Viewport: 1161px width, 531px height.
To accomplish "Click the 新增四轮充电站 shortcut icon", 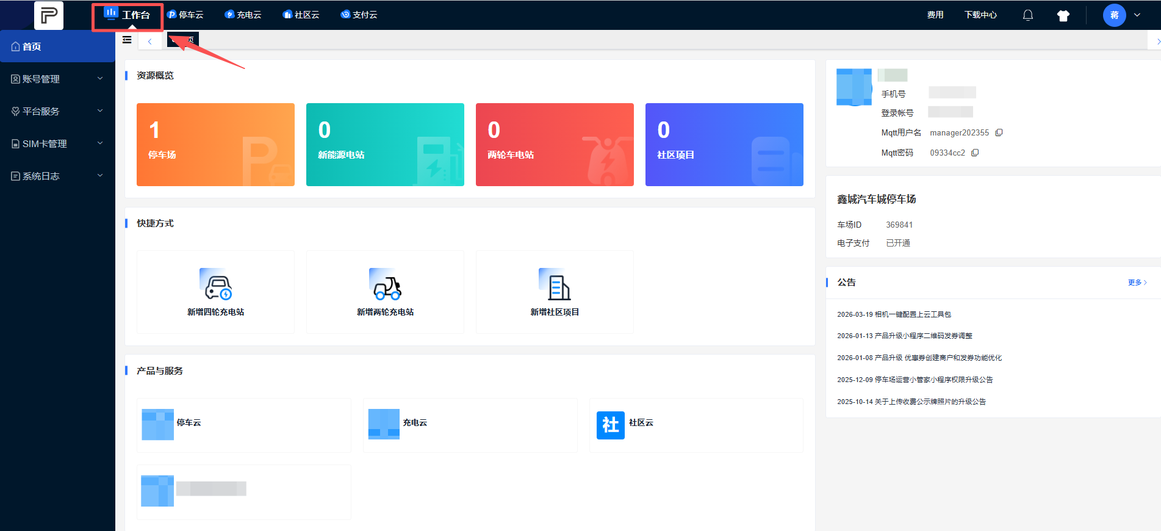I will point(215,284).
